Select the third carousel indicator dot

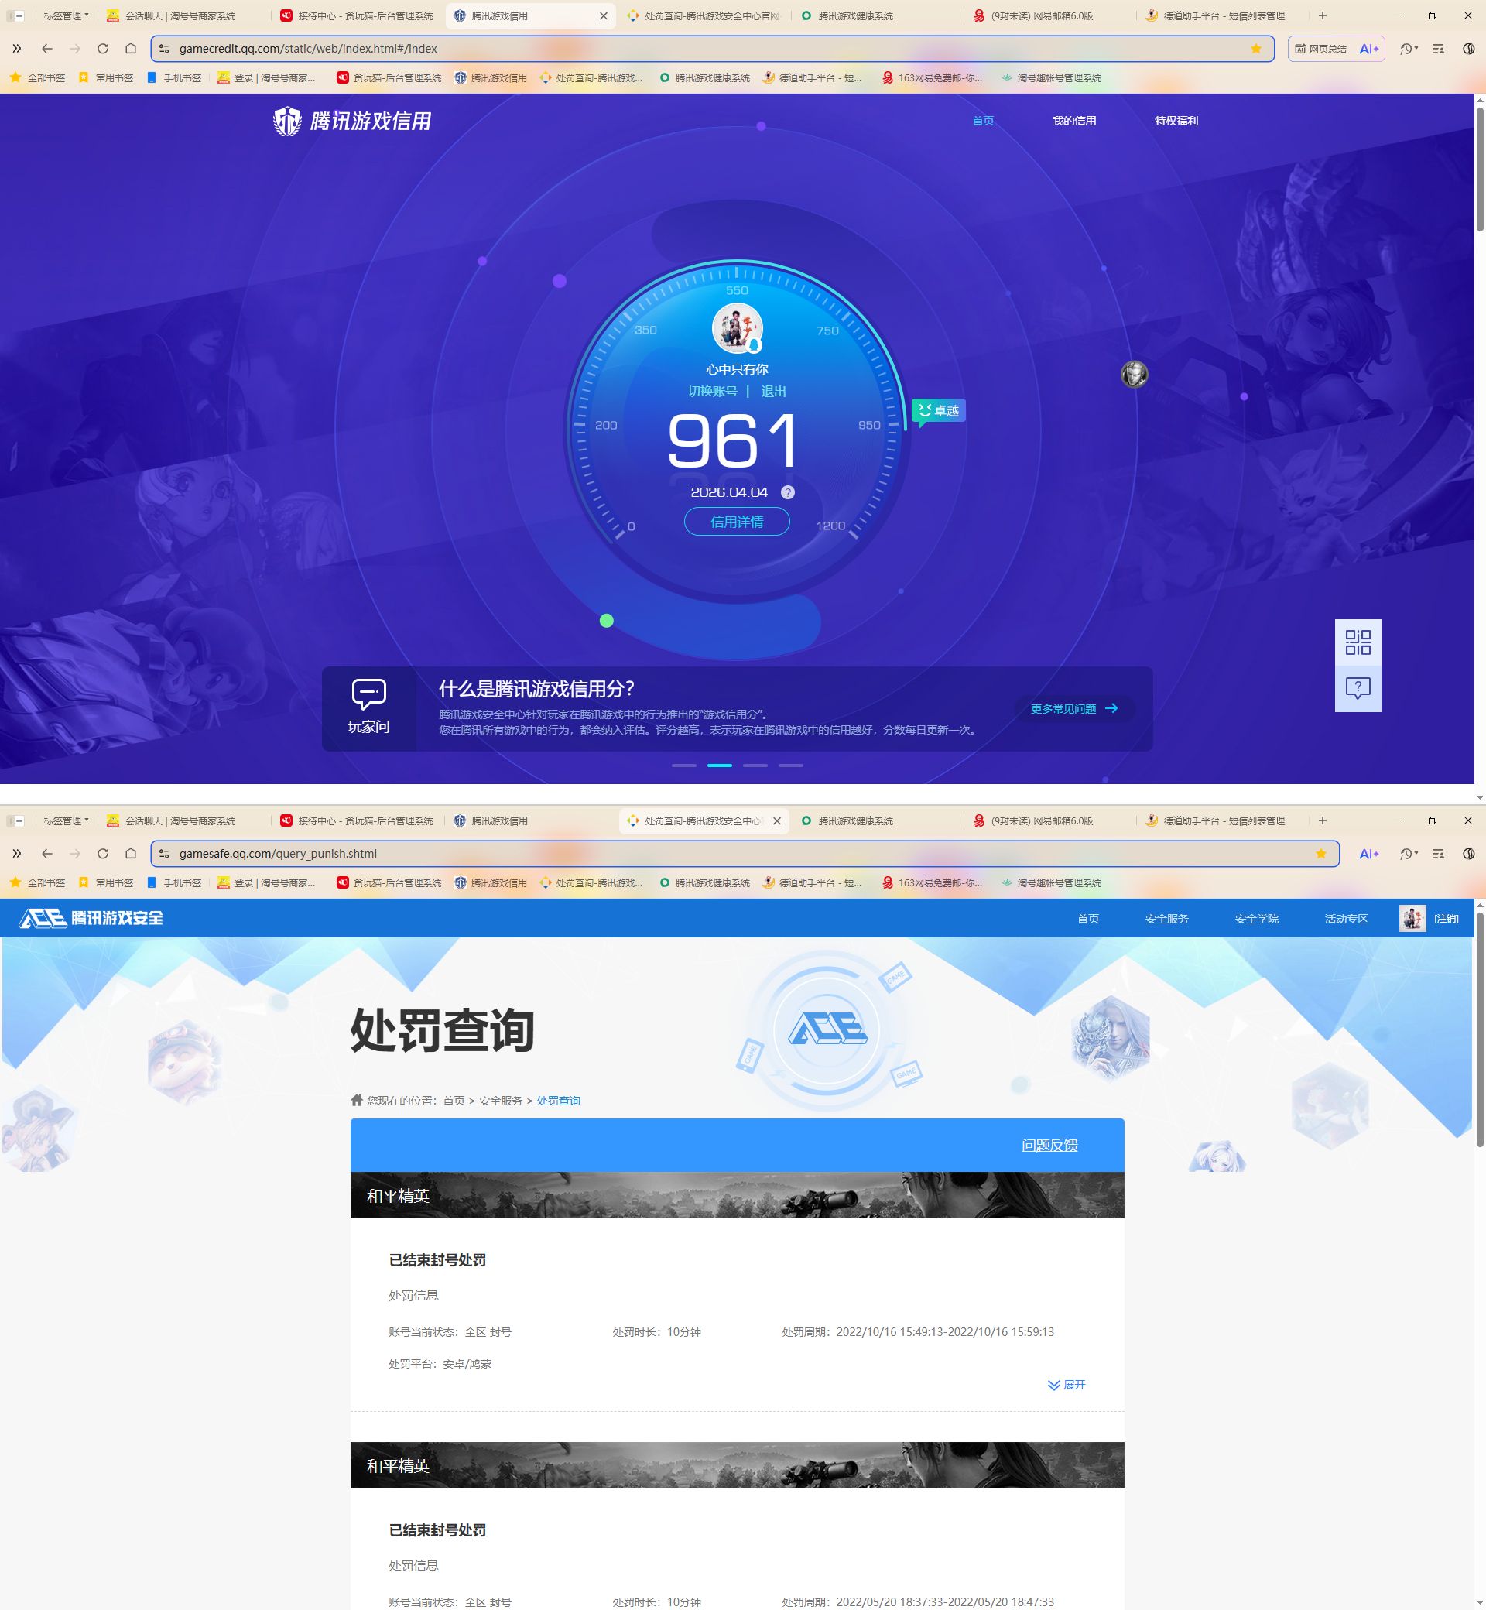tap(755, 766)
